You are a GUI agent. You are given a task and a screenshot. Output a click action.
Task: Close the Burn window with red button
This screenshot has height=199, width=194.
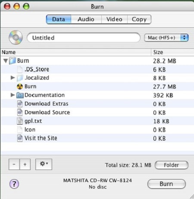click(7, 6)
